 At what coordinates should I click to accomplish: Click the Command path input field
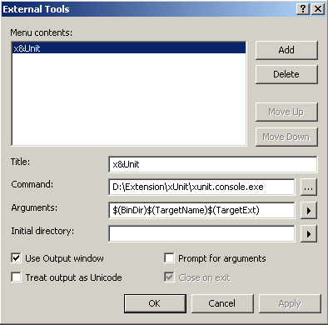[201, 187]
